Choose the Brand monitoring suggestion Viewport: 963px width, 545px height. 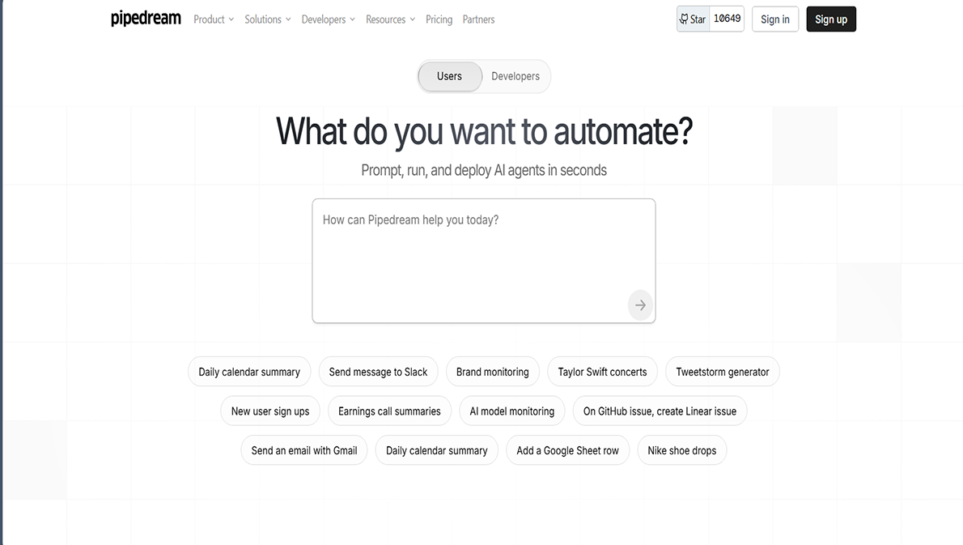click(493, 372)
